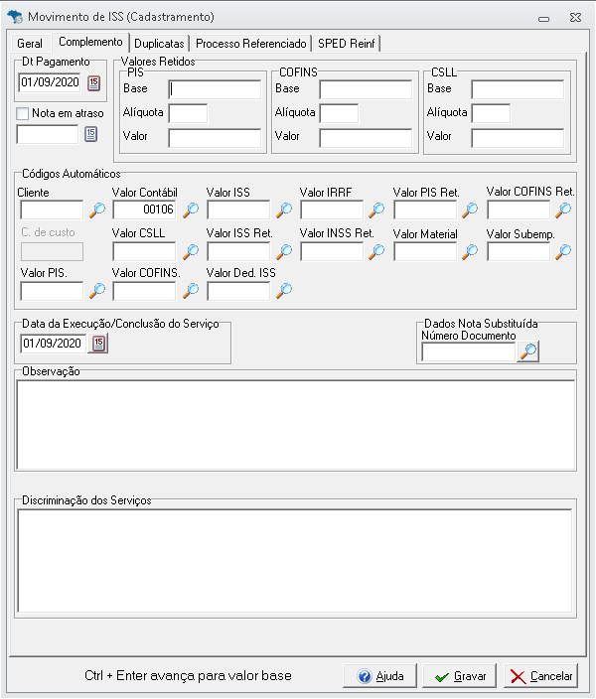
Task: Click inside the Observação text area
Action: [x=296, y=425]
